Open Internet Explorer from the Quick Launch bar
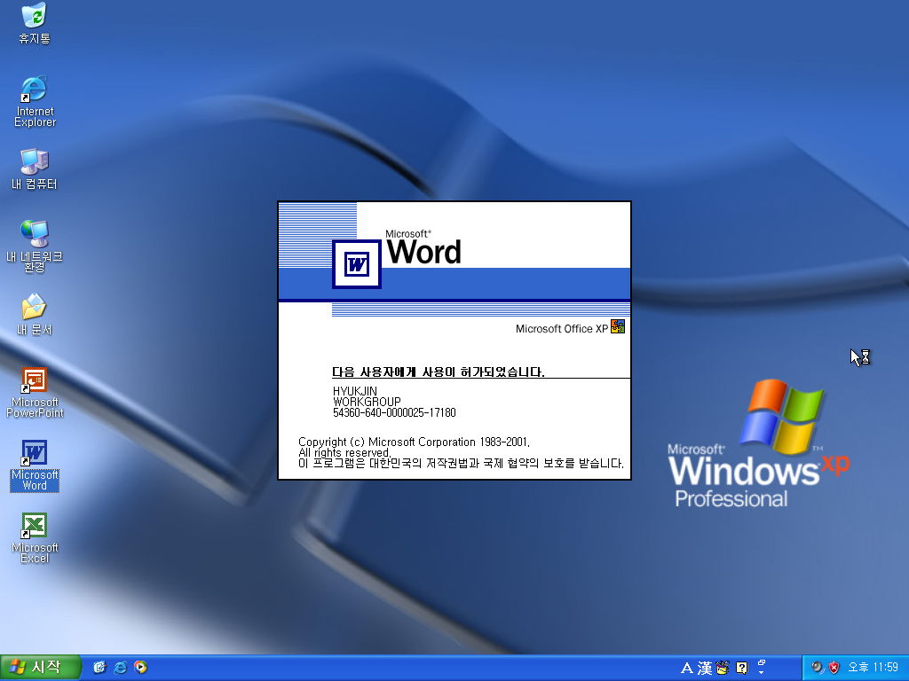The image size is (909, 681). coord(121,668)
